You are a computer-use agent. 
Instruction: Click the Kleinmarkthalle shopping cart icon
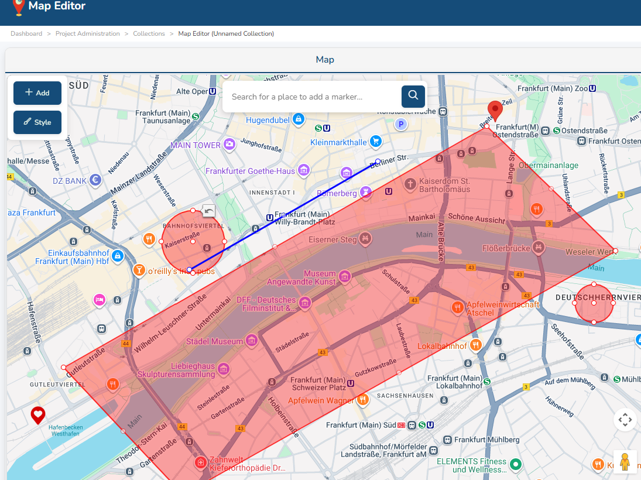[x=376, y=141]
